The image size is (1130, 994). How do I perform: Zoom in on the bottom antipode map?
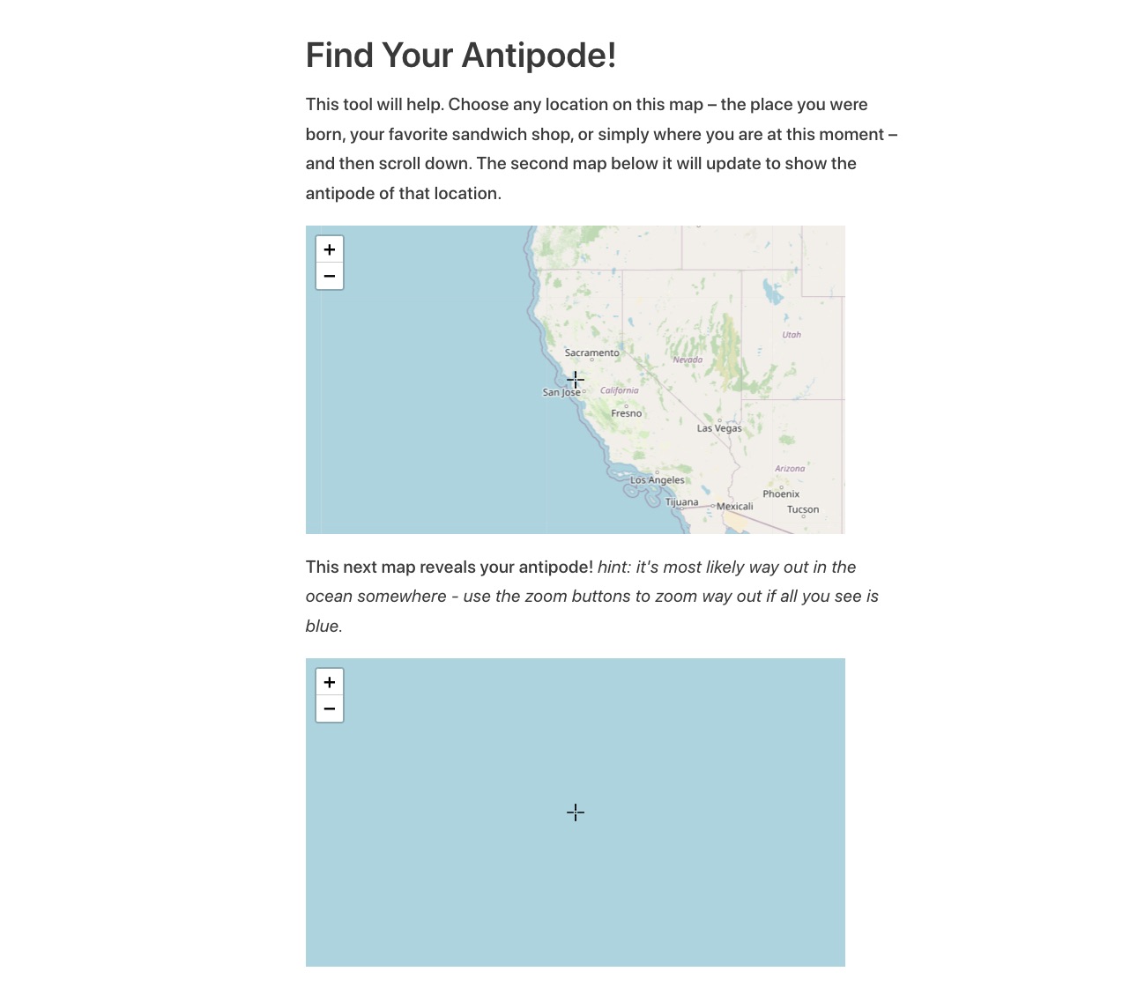click(x=330, y=682)
